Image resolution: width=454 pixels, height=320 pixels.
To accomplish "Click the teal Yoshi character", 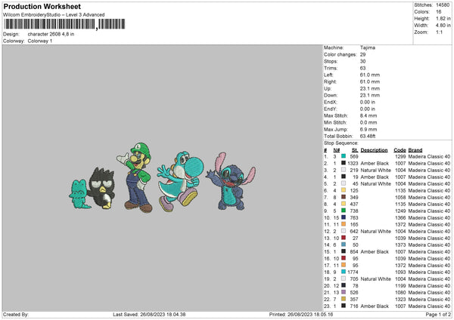I will pos(180,181).
